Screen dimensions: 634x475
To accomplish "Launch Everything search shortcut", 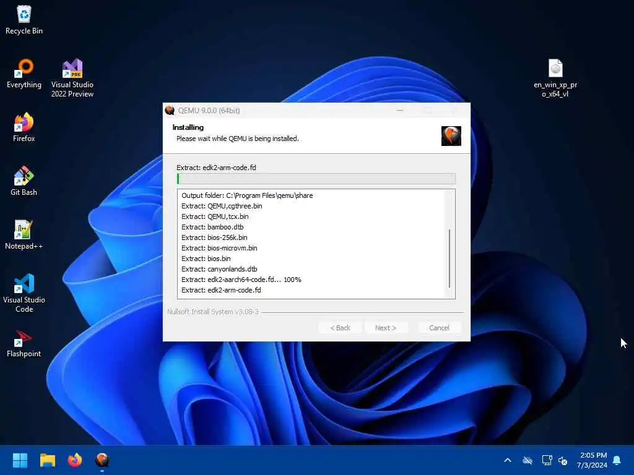I will pyautogui.click(x=24, y=74).
